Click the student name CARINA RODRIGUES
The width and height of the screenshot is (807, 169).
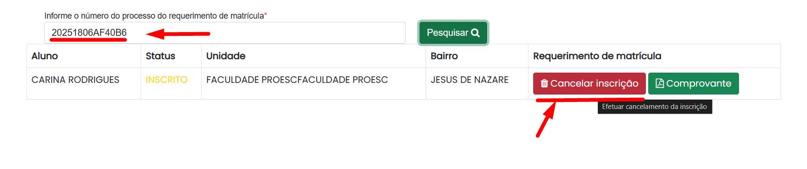[x=75, y=80]
